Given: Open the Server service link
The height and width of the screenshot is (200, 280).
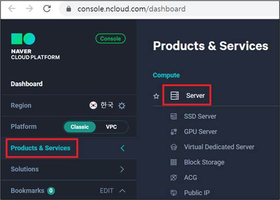Looking at the screenshot, I should 195,96.
